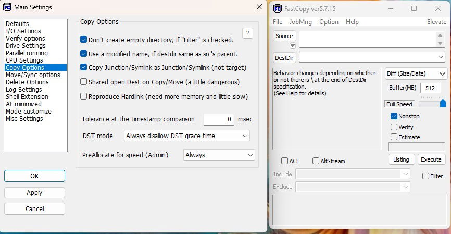The height and width of the screenshot is (234, 451).
Task: Click the Source field scroll down arrow
Action: 440,43
